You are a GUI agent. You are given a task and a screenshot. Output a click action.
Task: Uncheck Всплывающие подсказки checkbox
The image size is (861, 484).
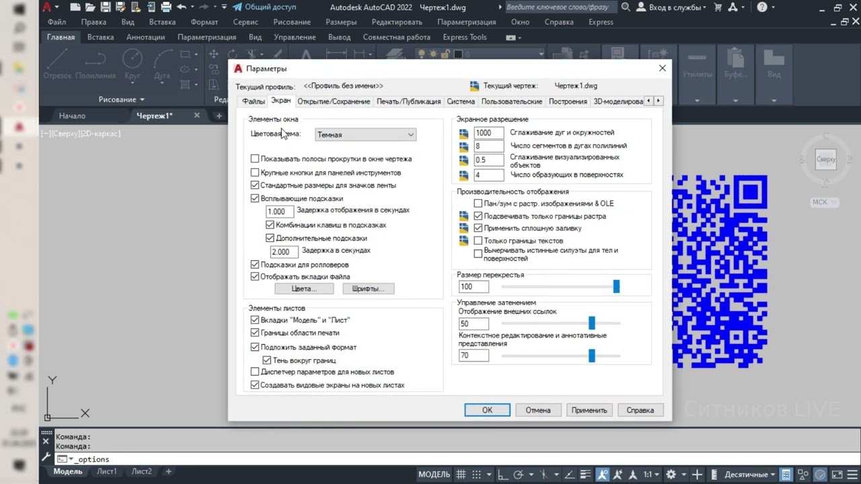pos(255,199)
